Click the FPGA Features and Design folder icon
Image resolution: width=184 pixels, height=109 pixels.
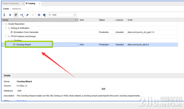pyautogui.click(x=9, y=36)
